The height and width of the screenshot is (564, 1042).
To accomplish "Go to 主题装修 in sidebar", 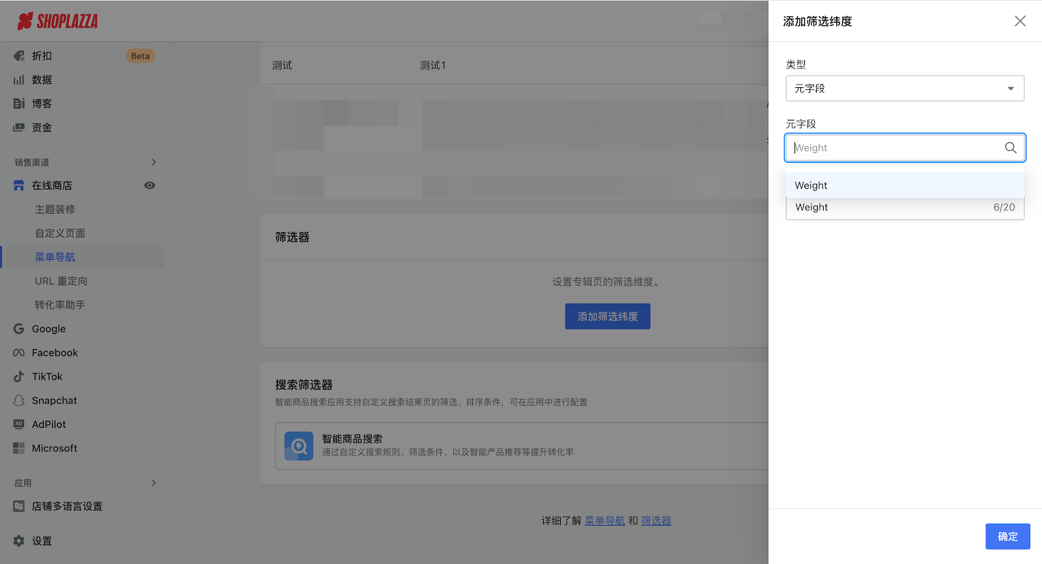I will point(55,210).
